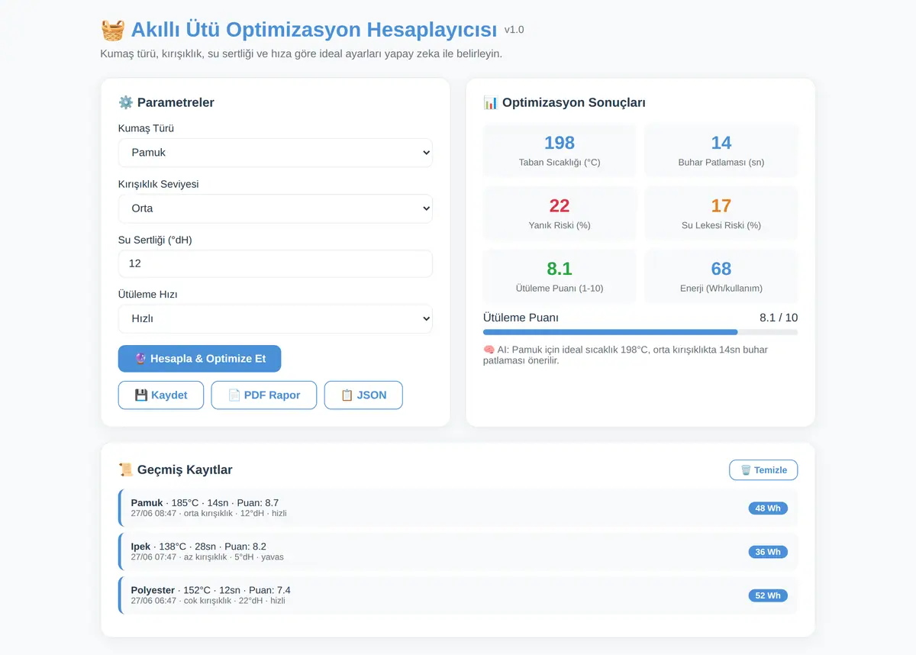Open the Pamuk 185°C history record
Screen dimensions: 916x655
pos(458,508)
